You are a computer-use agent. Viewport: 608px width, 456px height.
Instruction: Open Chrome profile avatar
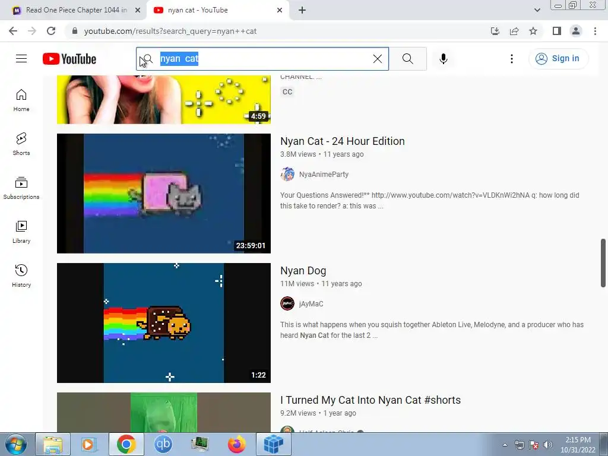(x=576, y=31)
